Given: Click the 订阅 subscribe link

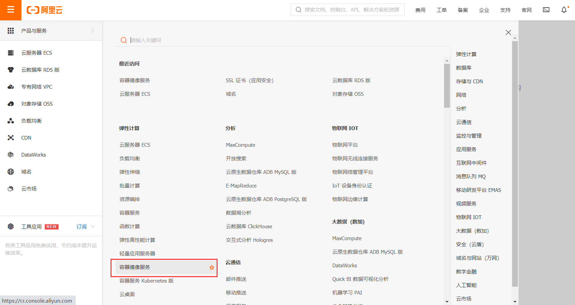Looking at the screenshot, I should click(82, 227).
